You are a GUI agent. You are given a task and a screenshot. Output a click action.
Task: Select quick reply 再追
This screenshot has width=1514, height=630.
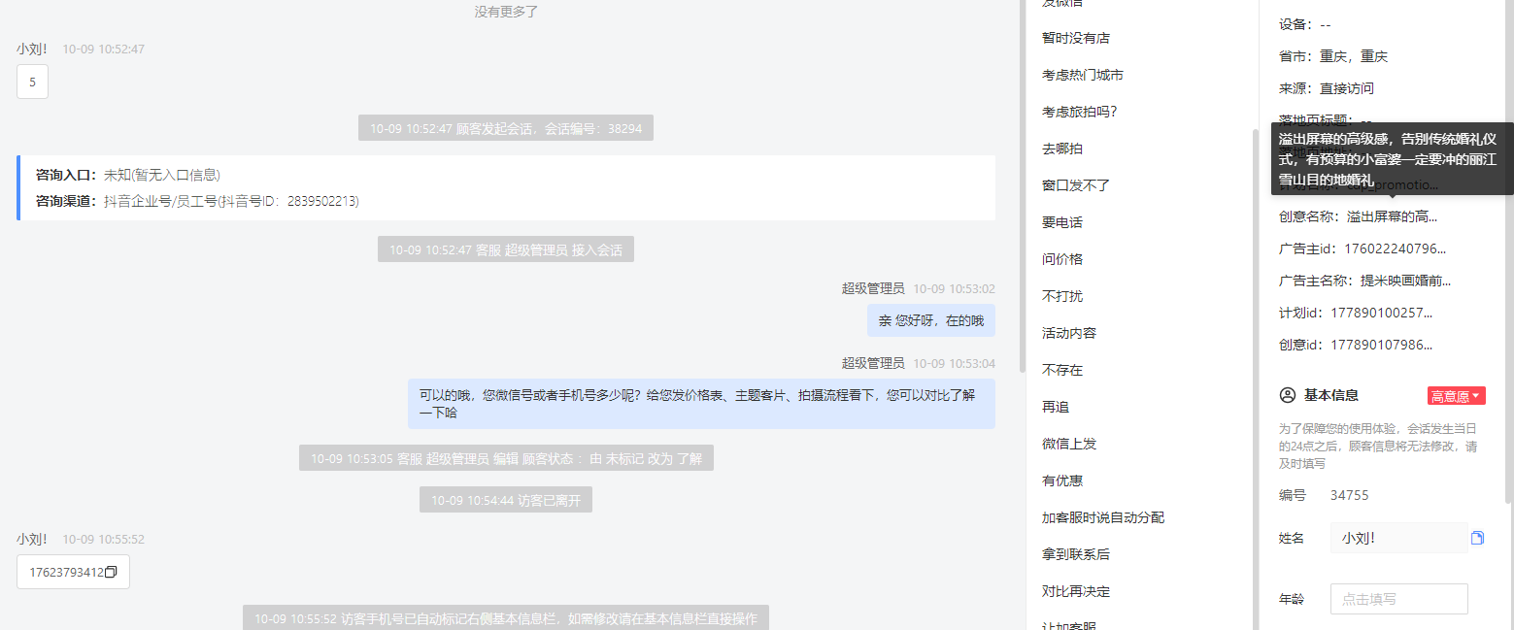click(1056, 407)
